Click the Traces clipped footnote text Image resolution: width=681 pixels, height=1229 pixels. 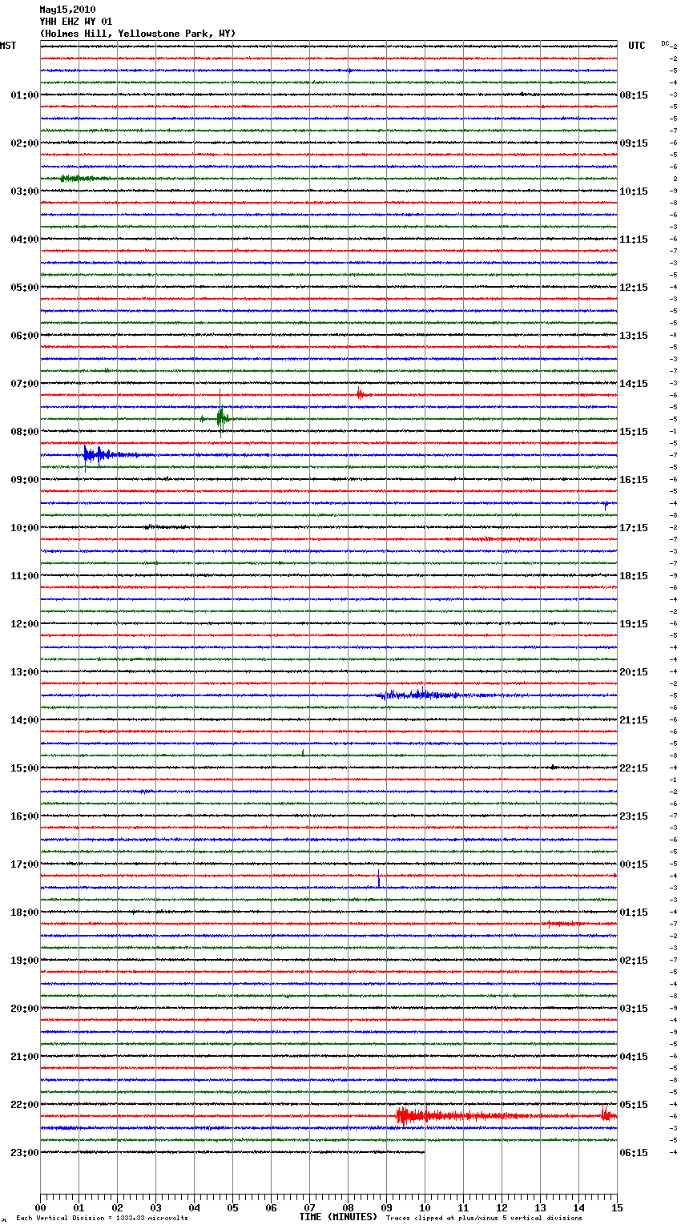coord(484,1219)
